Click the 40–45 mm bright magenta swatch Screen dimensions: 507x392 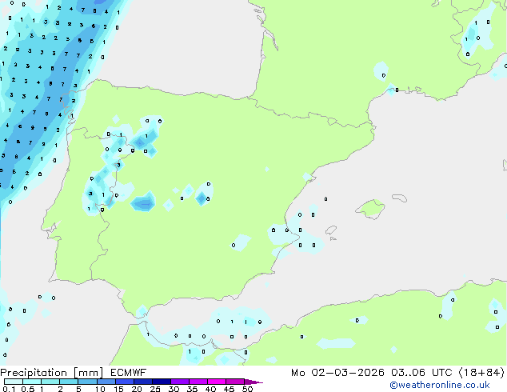point(217,382)
